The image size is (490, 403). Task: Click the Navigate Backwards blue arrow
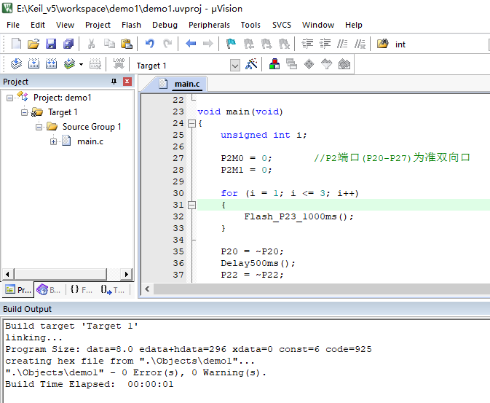pyautogui.click(x=191, y=44)
